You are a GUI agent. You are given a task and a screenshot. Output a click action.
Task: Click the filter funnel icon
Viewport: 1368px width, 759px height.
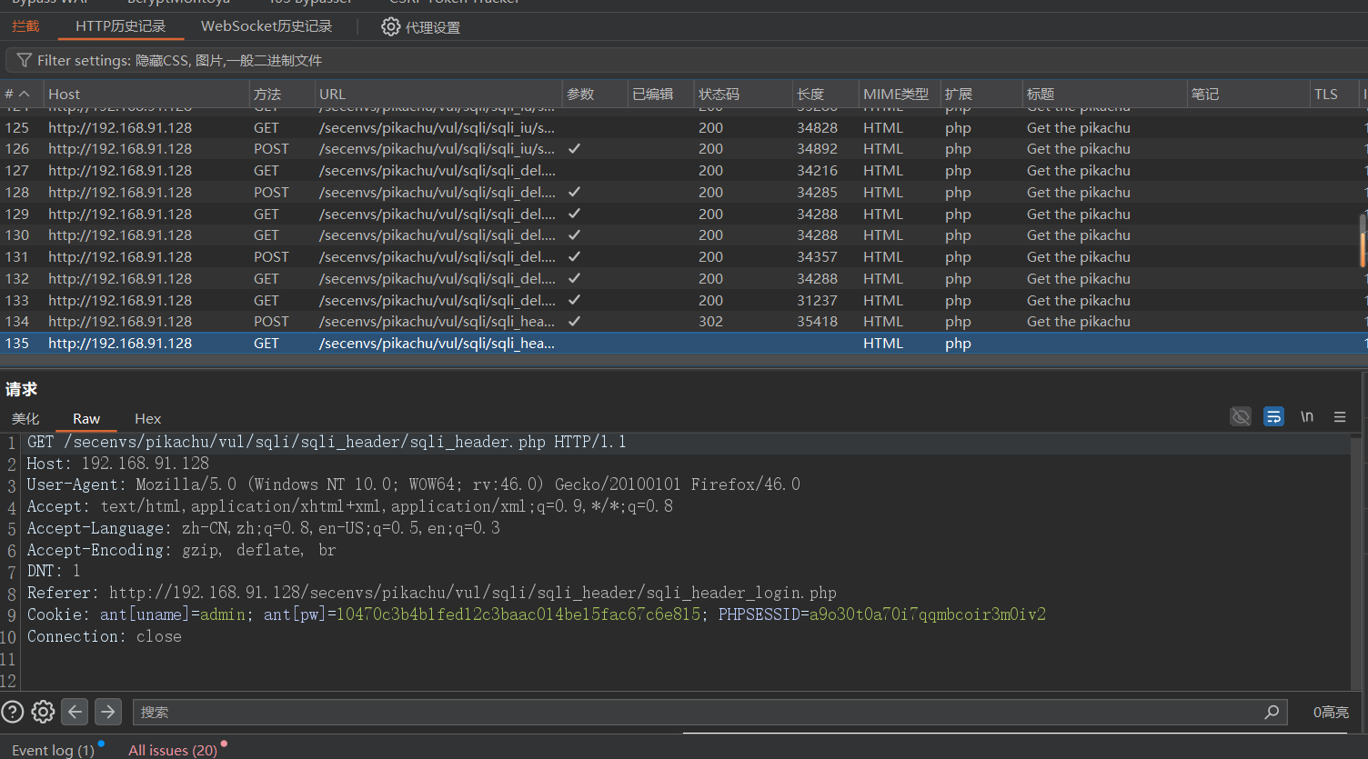coord(25,60)
